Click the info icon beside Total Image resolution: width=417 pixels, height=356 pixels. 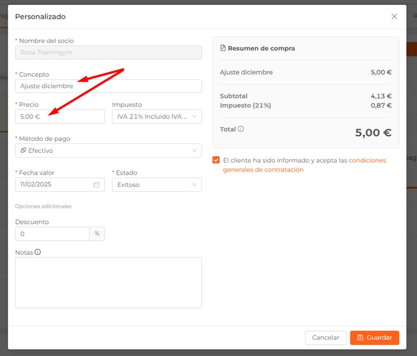(241, 130)
